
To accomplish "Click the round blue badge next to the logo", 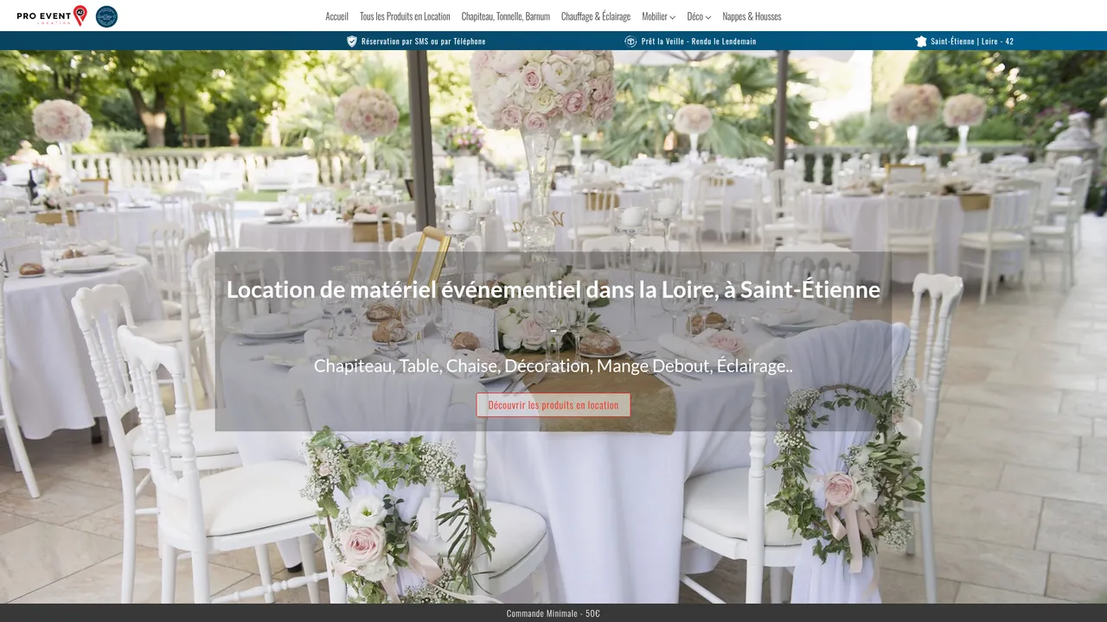I will [106, 16].
